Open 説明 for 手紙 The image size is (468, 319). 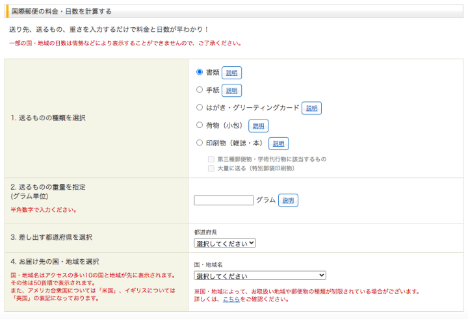pos(231,90)
